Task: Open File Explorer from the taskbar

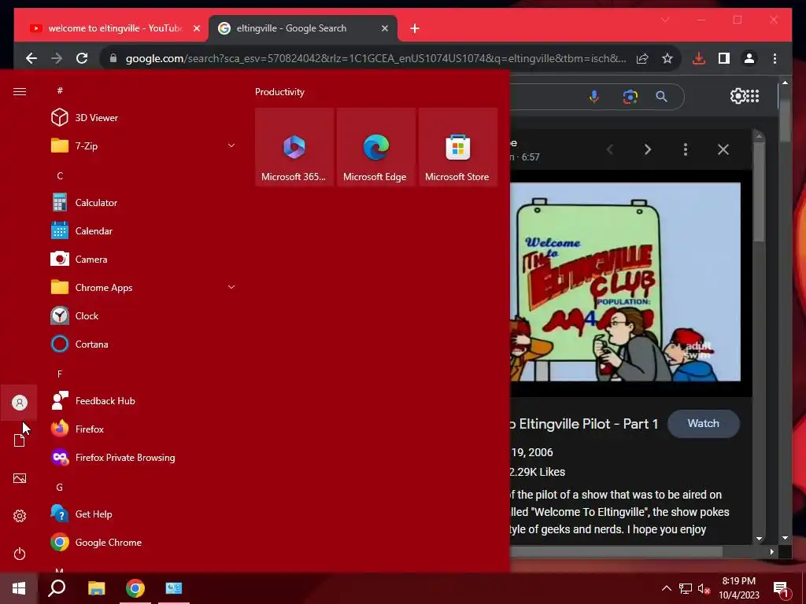Action: 96,588
